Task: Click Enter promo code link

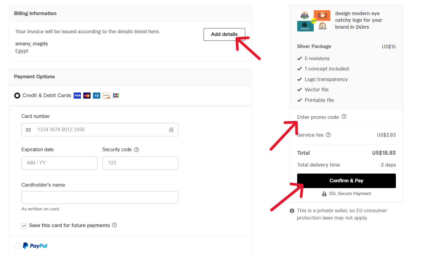Action: (x=318, y=117)
